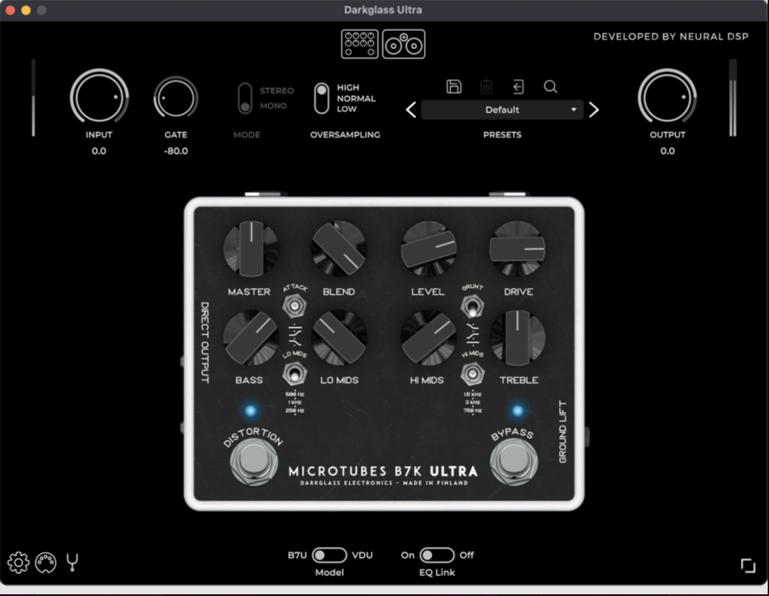Click the Lo Mids knob on pedal

tap(339, 338)
